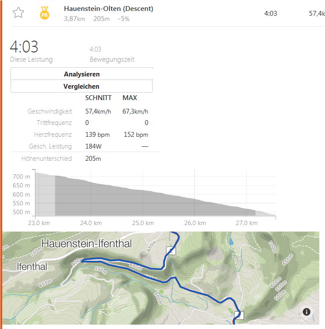Click the large 4:03 Diese Leistung time
The height and width of the screenshot is (329, 325).
(24, 47)
